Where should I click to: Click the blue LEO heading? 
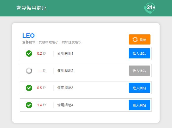(28, 36)
